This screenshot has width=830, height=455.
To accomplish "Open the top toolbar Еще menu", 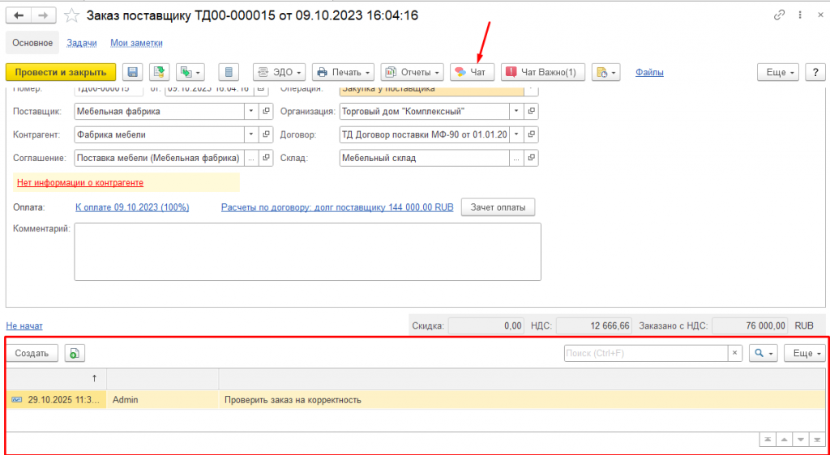I will pos(777,72).
